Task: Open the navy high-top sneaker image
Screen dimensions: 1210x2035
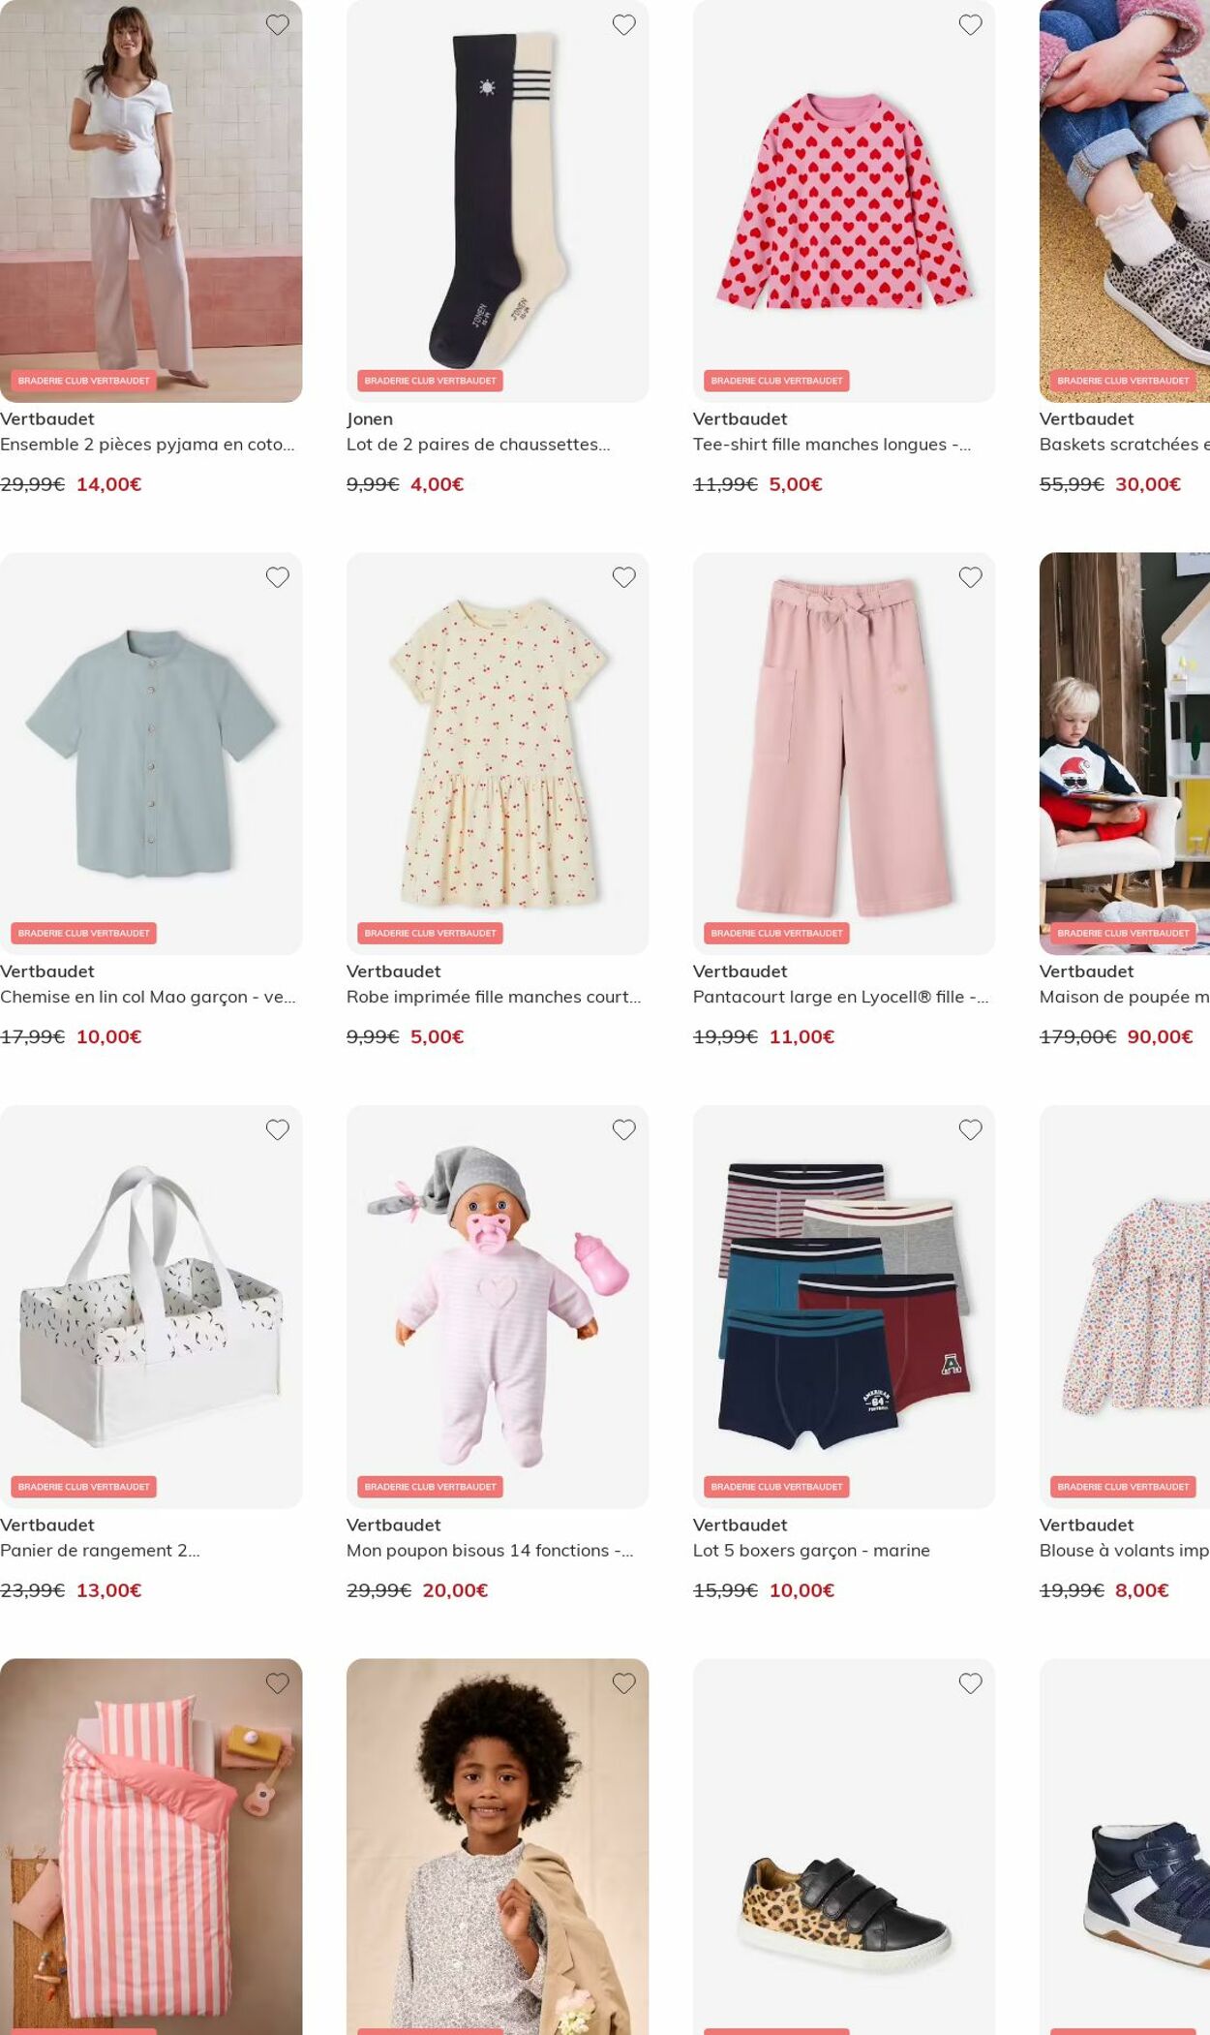Action: 1125,1846
